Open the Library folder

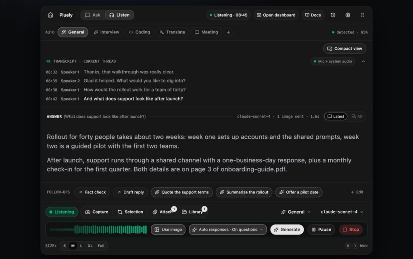click(x=193, y=212)
